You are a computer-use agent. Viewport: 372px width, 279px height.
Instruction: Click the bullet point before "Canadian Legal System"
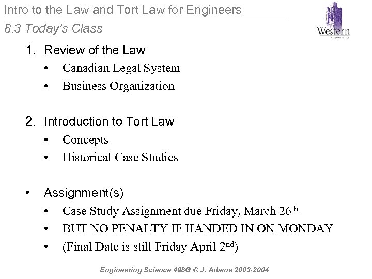[47, 69]
